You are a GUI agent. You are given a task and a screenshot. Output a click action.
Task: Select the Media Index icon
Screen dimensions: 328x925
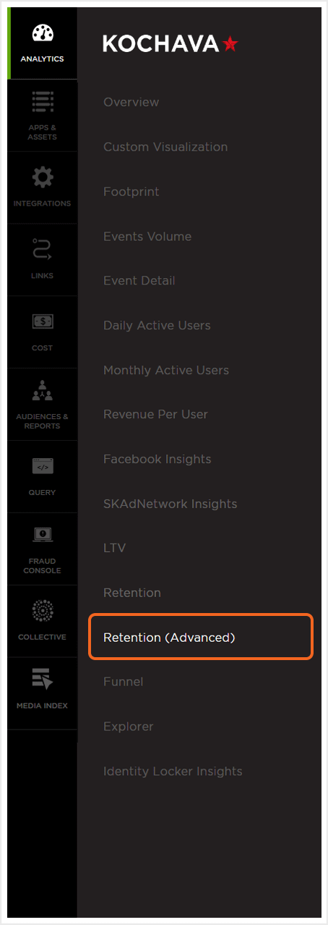pyautogui.click(x=43, y=680)
